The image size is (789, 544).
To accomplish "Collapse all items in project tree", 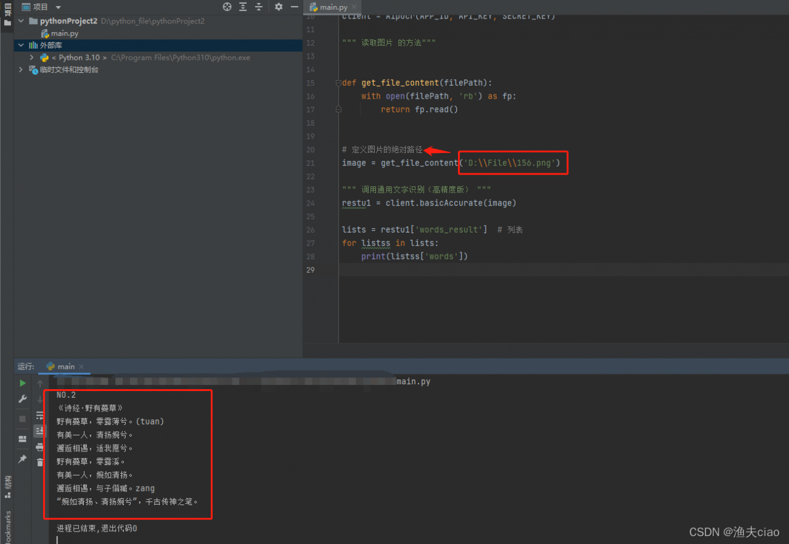I will (258, 7).
